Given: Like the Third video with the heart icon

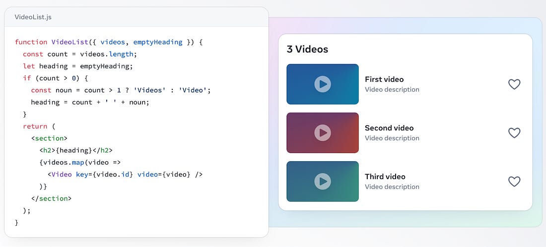Looking at the screenshot, I should click(x=514, y=182).
